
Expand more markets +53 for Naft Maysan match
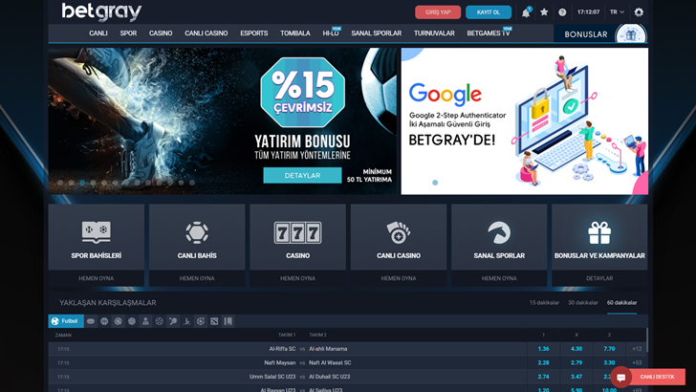coord(637,362)
